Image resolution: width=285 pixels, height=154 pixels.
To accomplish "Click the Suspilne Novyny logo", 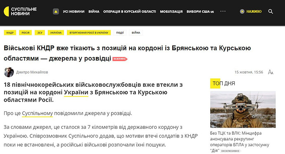I will click(20, 12).
